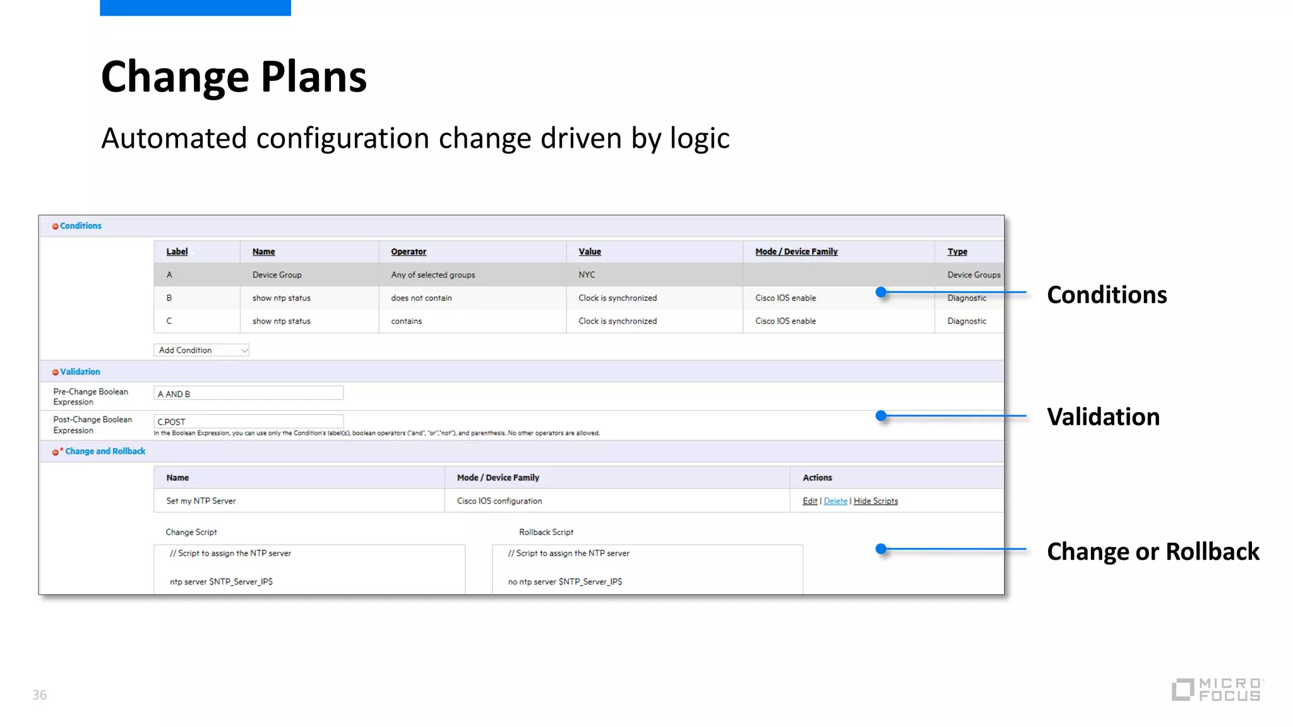
Task: Click the Post-Change Boolean Expression field
Action: 249,421
